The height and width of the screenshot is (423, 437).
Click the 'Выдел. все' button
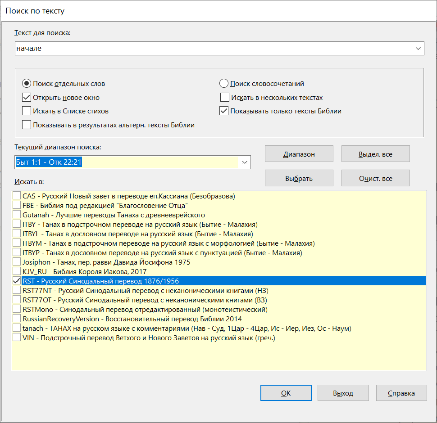point(375,153)
